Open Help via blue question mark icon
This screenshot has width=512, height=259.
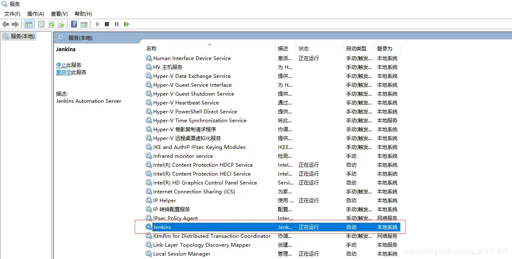[74, 25]
